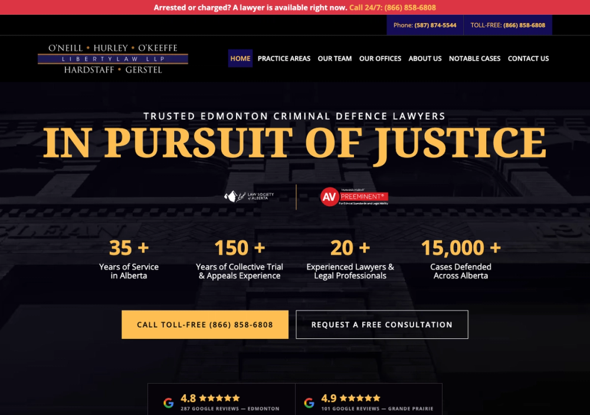Click the Toll-Free: (866) 858-6808 header link
This screenshot has width=590, height=415.
[507, 25]
